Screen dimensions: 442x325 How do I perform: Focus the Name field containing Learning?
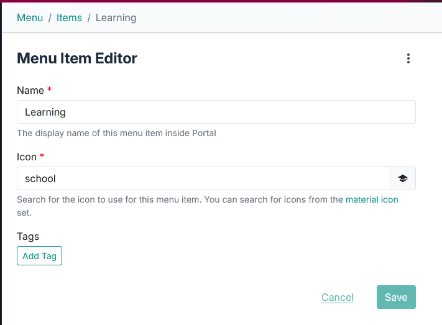[x=216, y=112]
